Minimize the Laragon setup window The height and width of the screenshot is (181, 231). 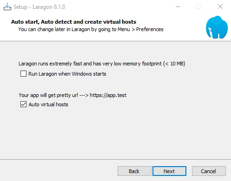point(178,6)
